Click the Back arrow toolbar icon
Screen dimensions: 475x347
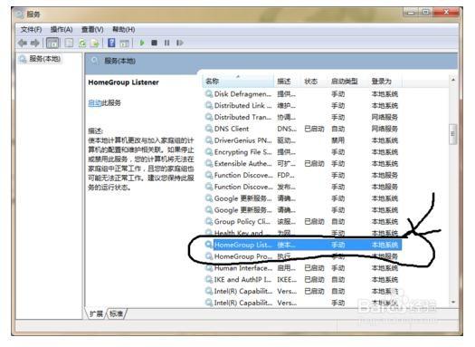click(x=23, y=43)
